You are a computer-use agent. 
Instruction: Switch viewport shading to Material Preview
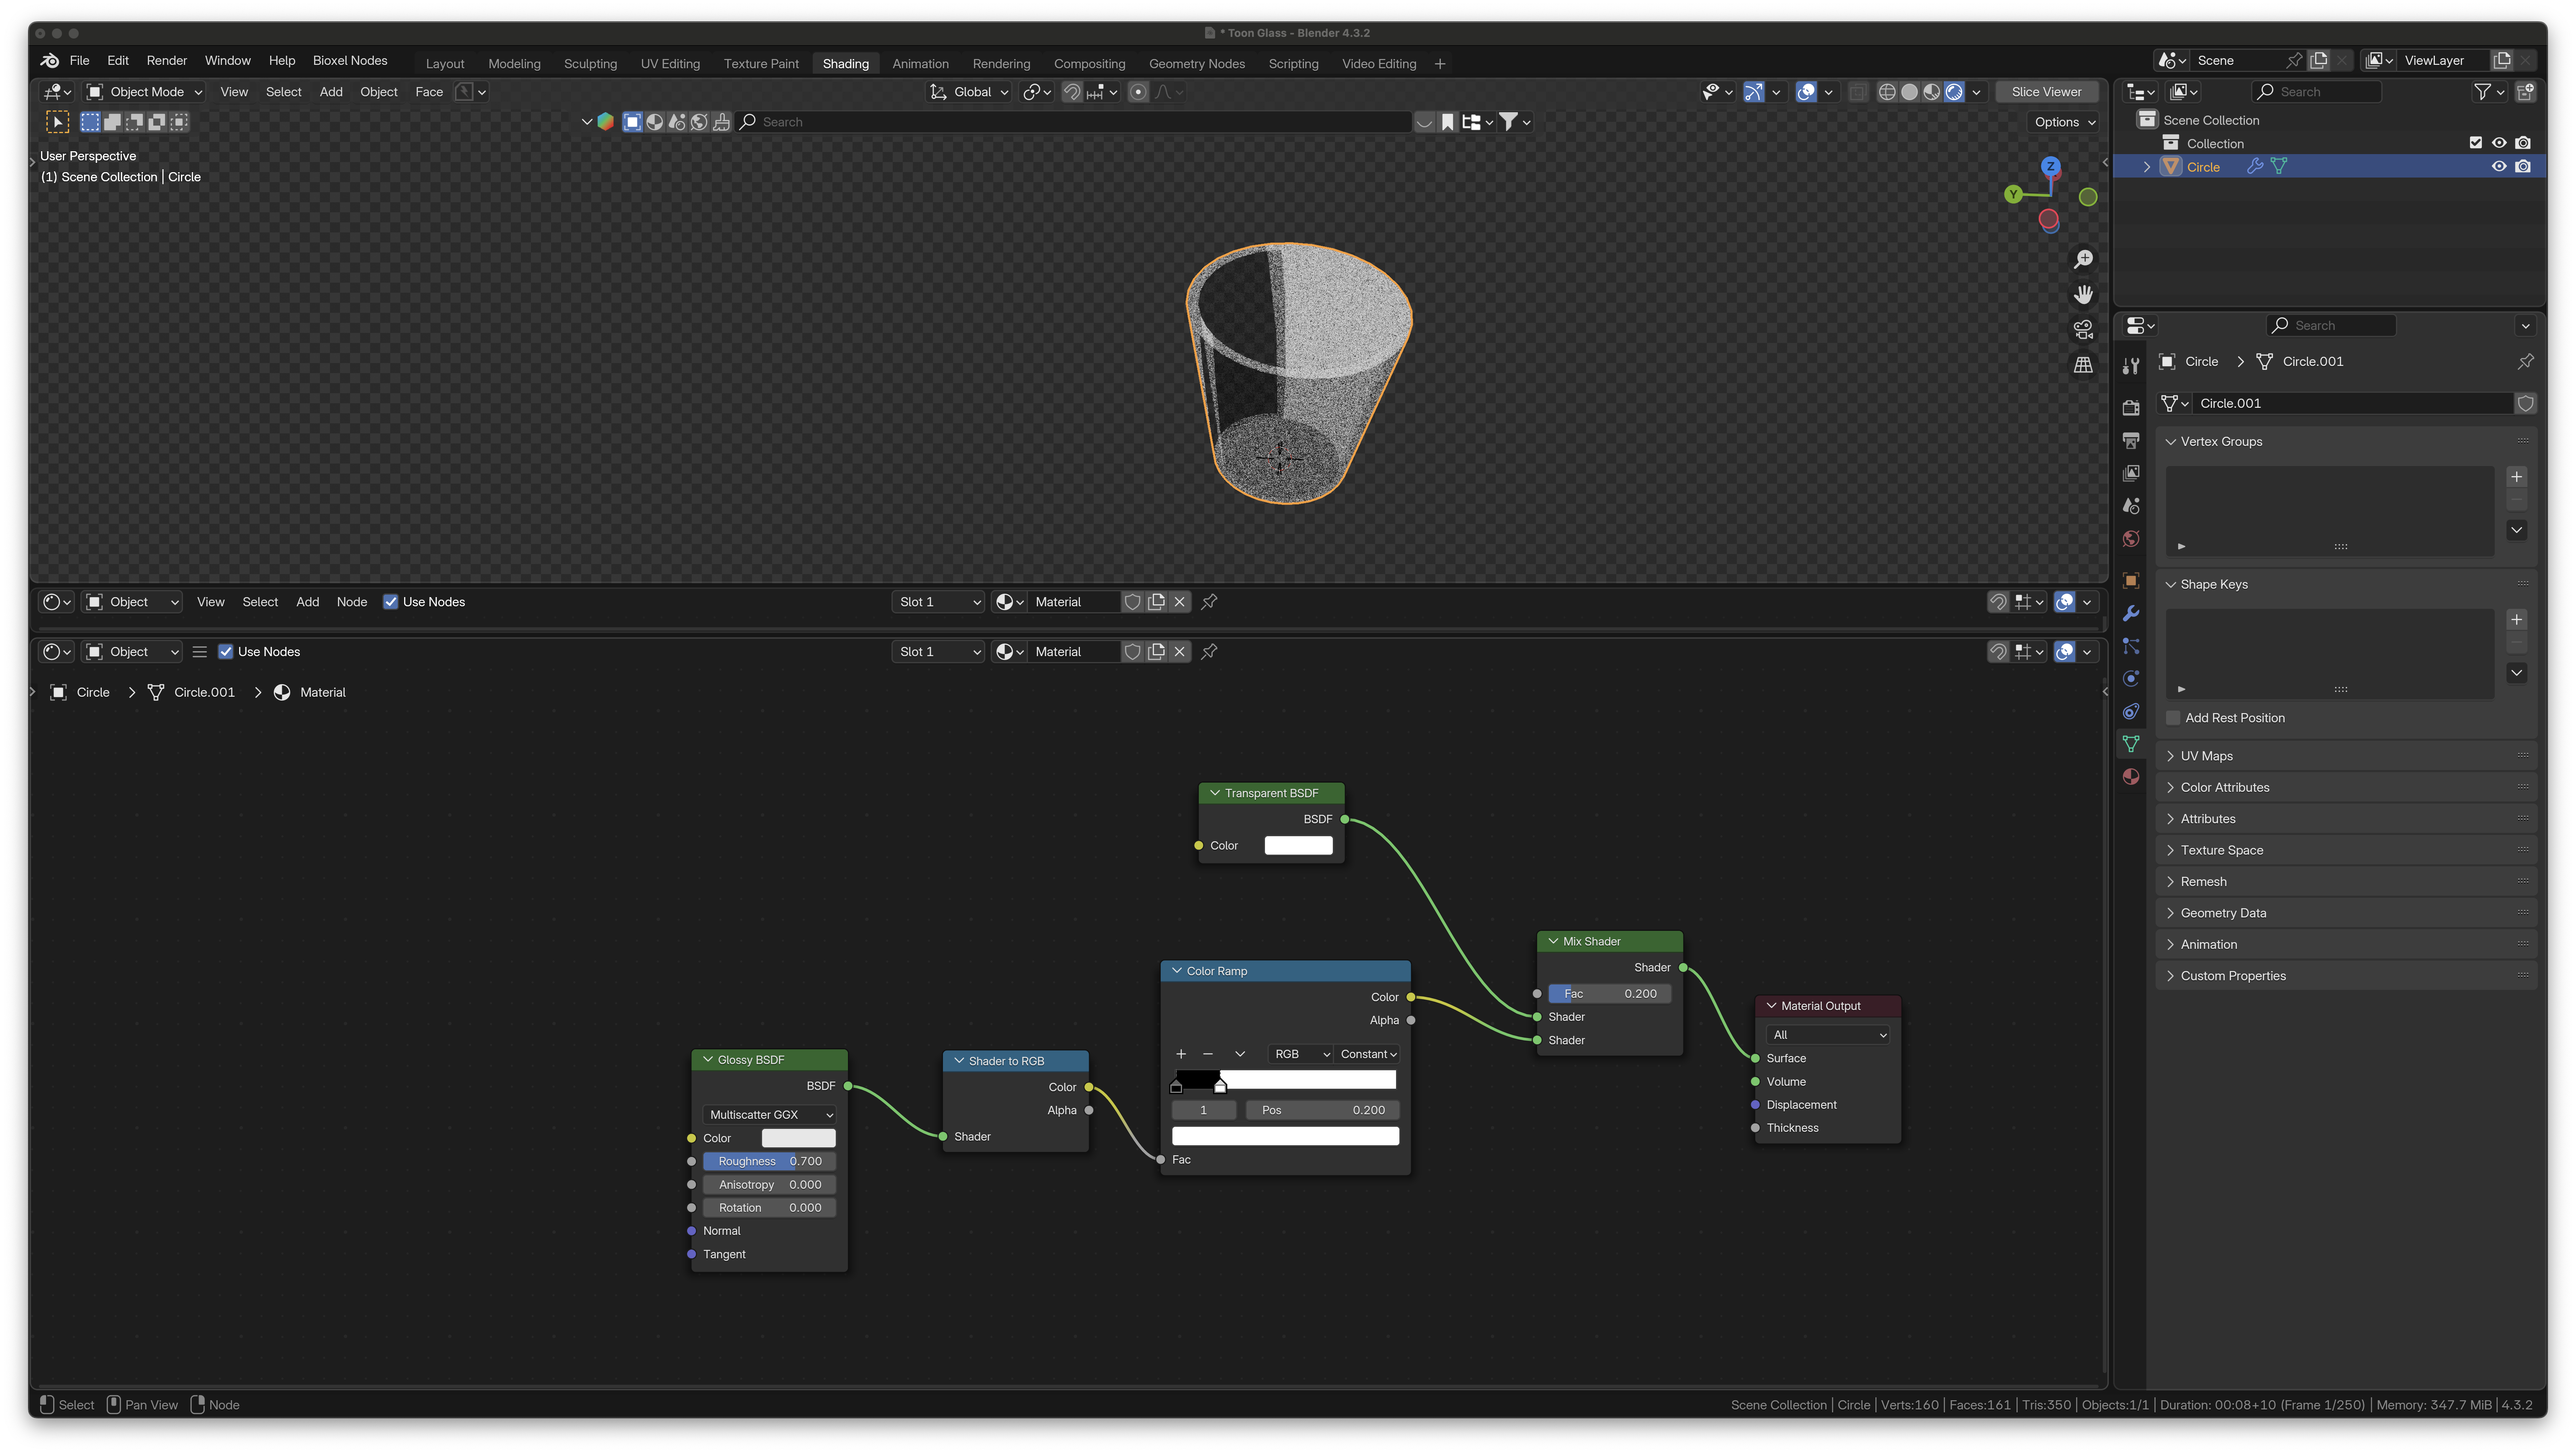tap(1931, 92)
